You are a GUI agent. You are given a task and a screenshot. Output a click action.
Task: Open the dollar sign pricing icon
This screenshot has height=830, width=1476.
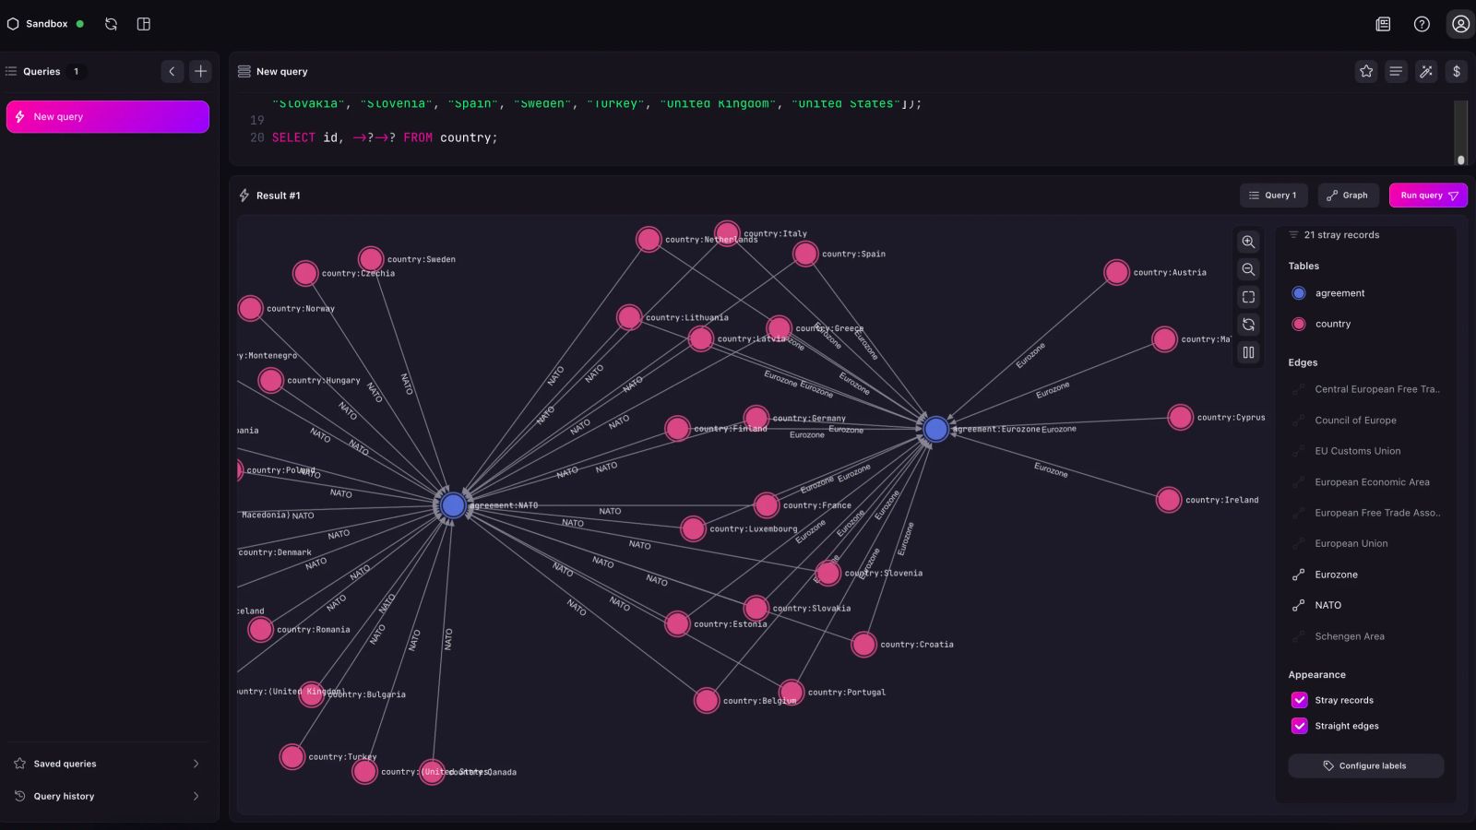1457,71
